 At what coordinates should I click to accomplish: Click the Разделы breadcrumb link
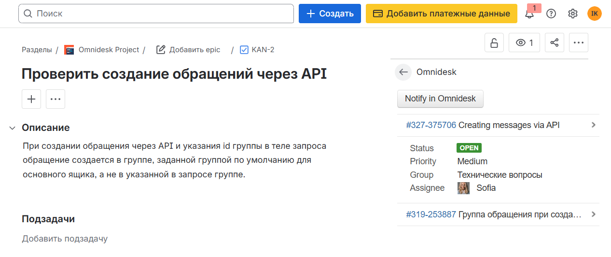[37, 50]
